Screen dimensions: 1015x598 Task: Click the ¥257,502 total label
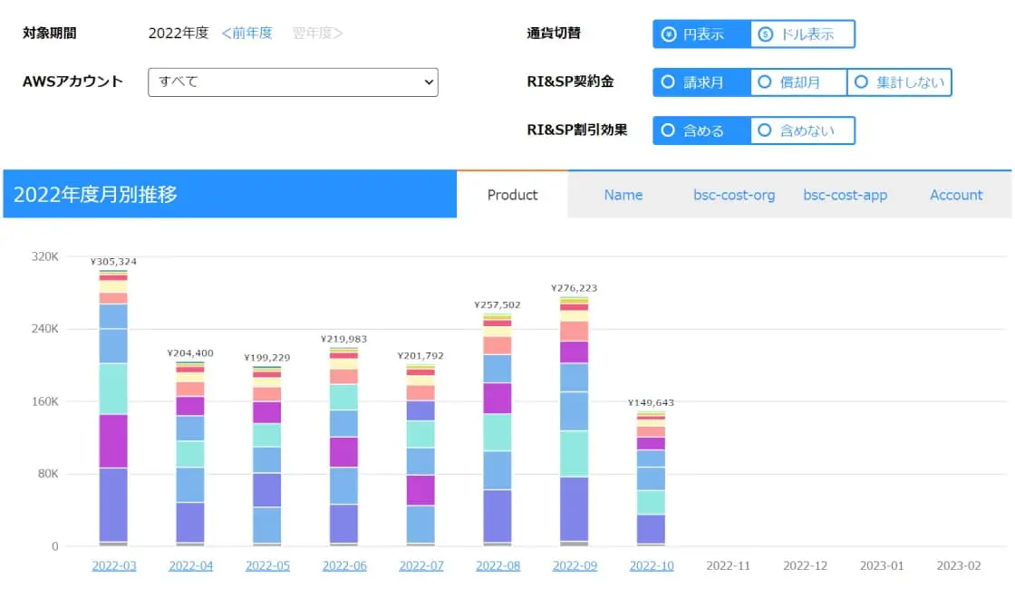click(x=498, y=304)
